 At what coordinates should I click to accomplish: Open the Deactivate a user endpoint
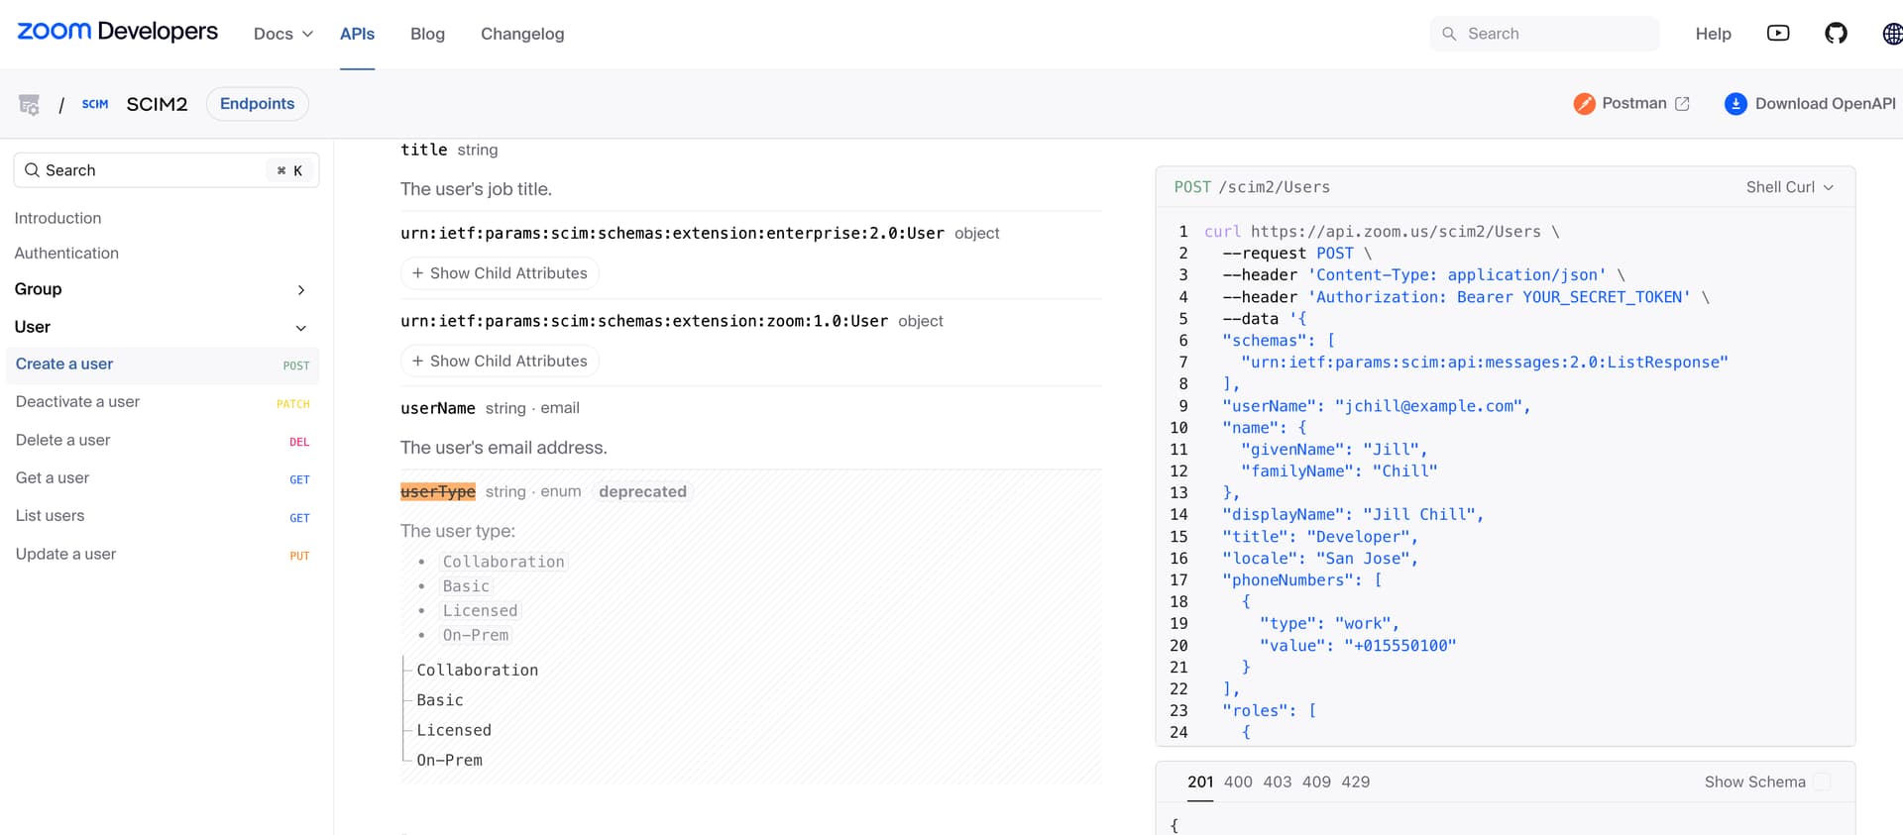[77, 402]
